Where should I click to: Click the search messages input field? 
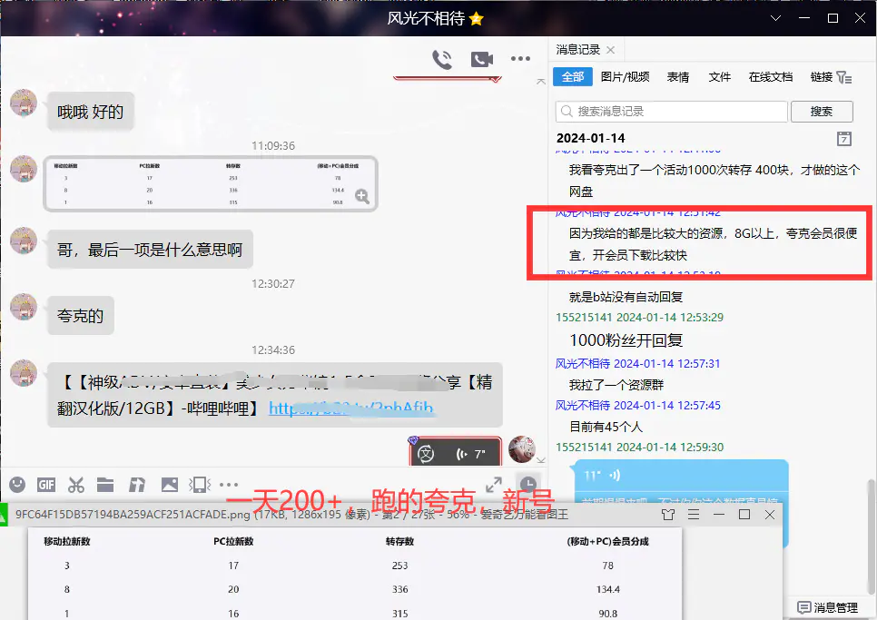(670, 111)
